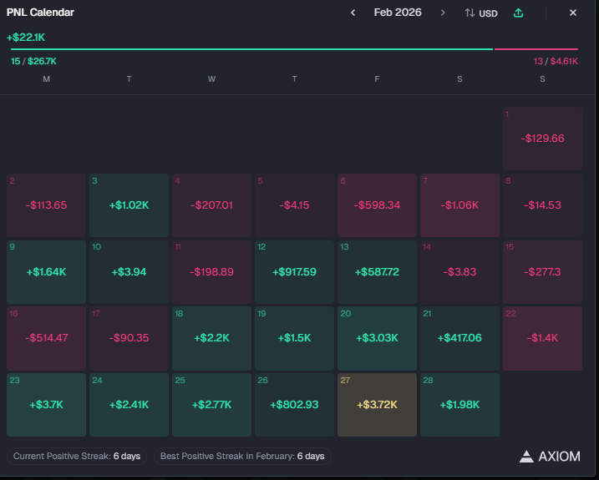
Task: Choose day 9 showing +$1.64K
Action: (x=46, y=272)
